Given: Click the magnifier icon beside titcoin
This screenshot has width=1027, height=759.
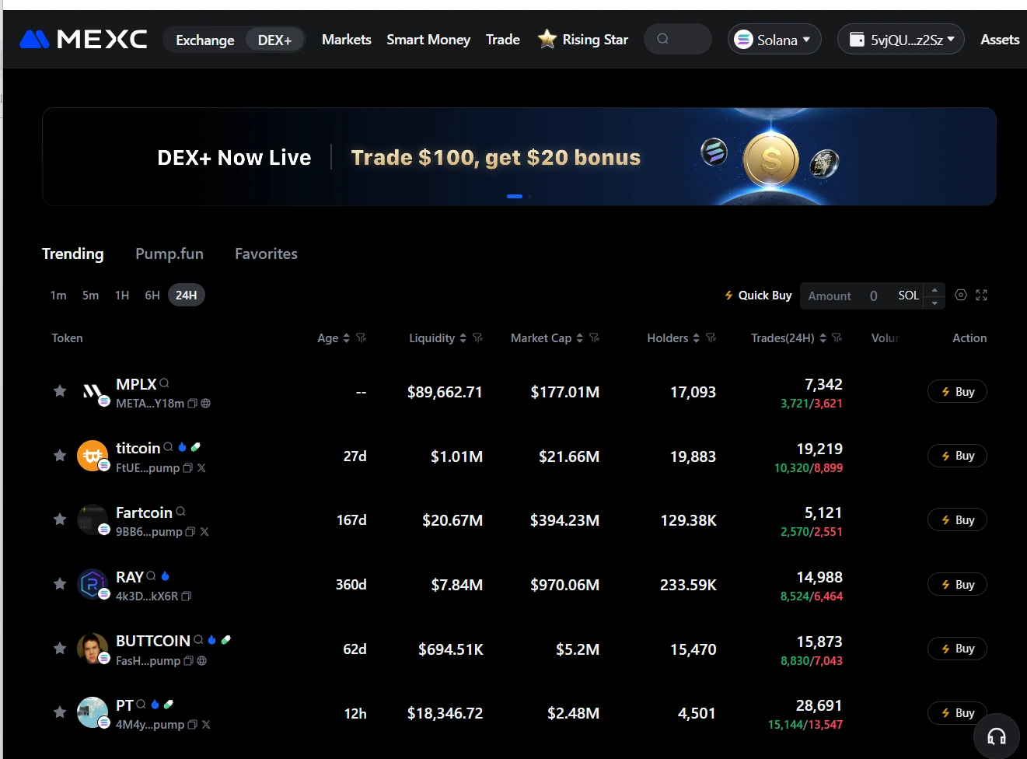Looking at the screenshot, I should [168, 447].
